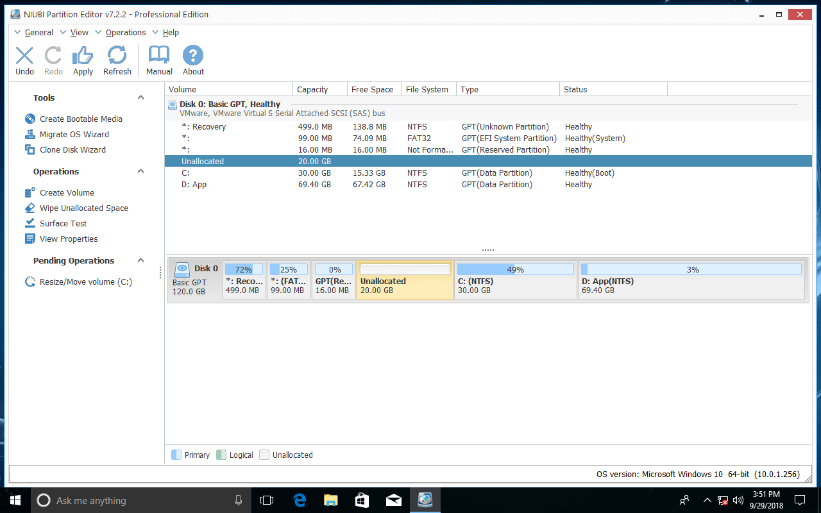Click the Cortana Ask me anything search box
This screenshot has height=513, width=821.
click(x=140, y=500)
